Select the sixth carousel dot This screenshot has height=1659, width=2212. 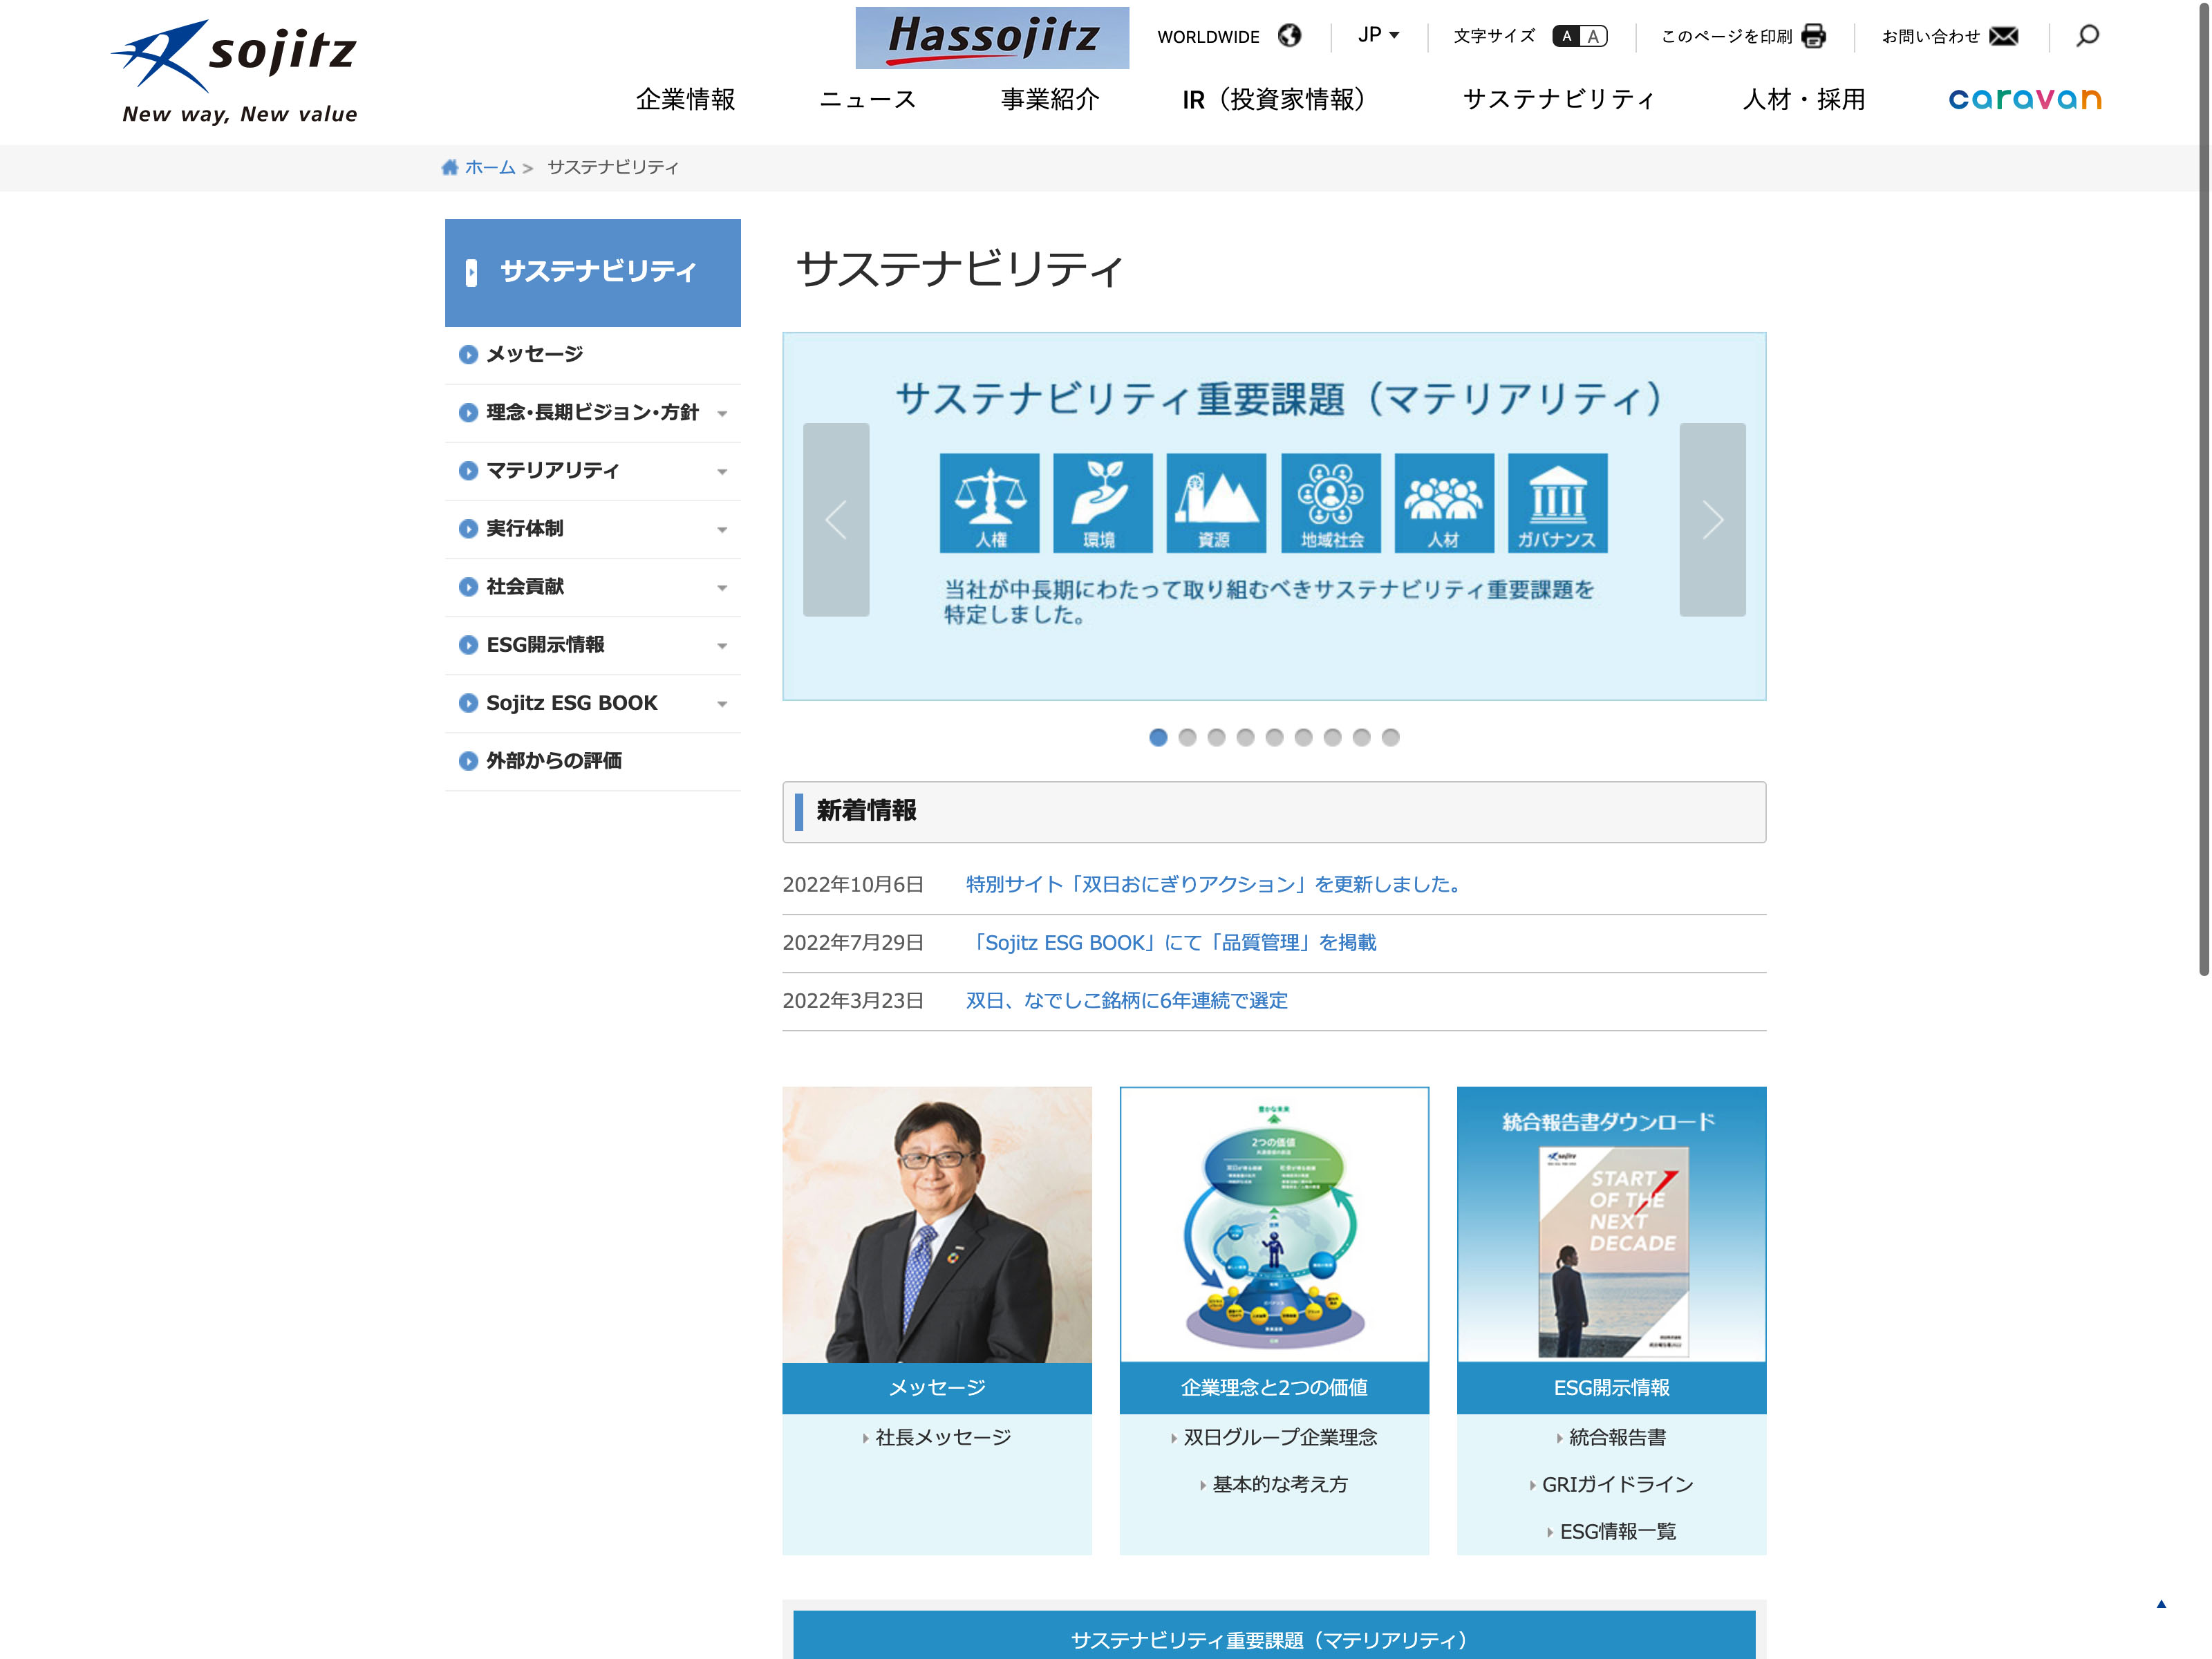1303,737
